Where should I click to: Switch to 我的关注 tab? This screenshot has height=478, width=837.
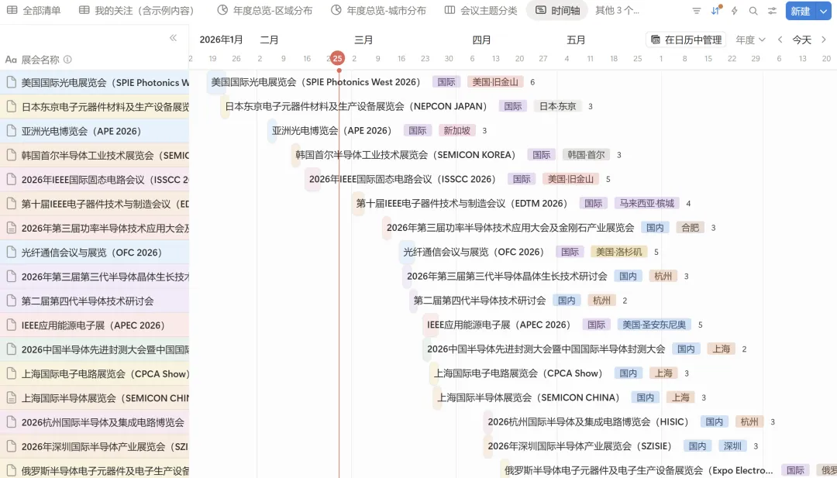pyautogui.click(x=136, y=10)
